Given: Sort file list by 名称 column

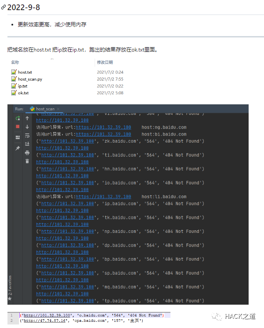Looking at the screenshot, I should (x=15, y=63).
